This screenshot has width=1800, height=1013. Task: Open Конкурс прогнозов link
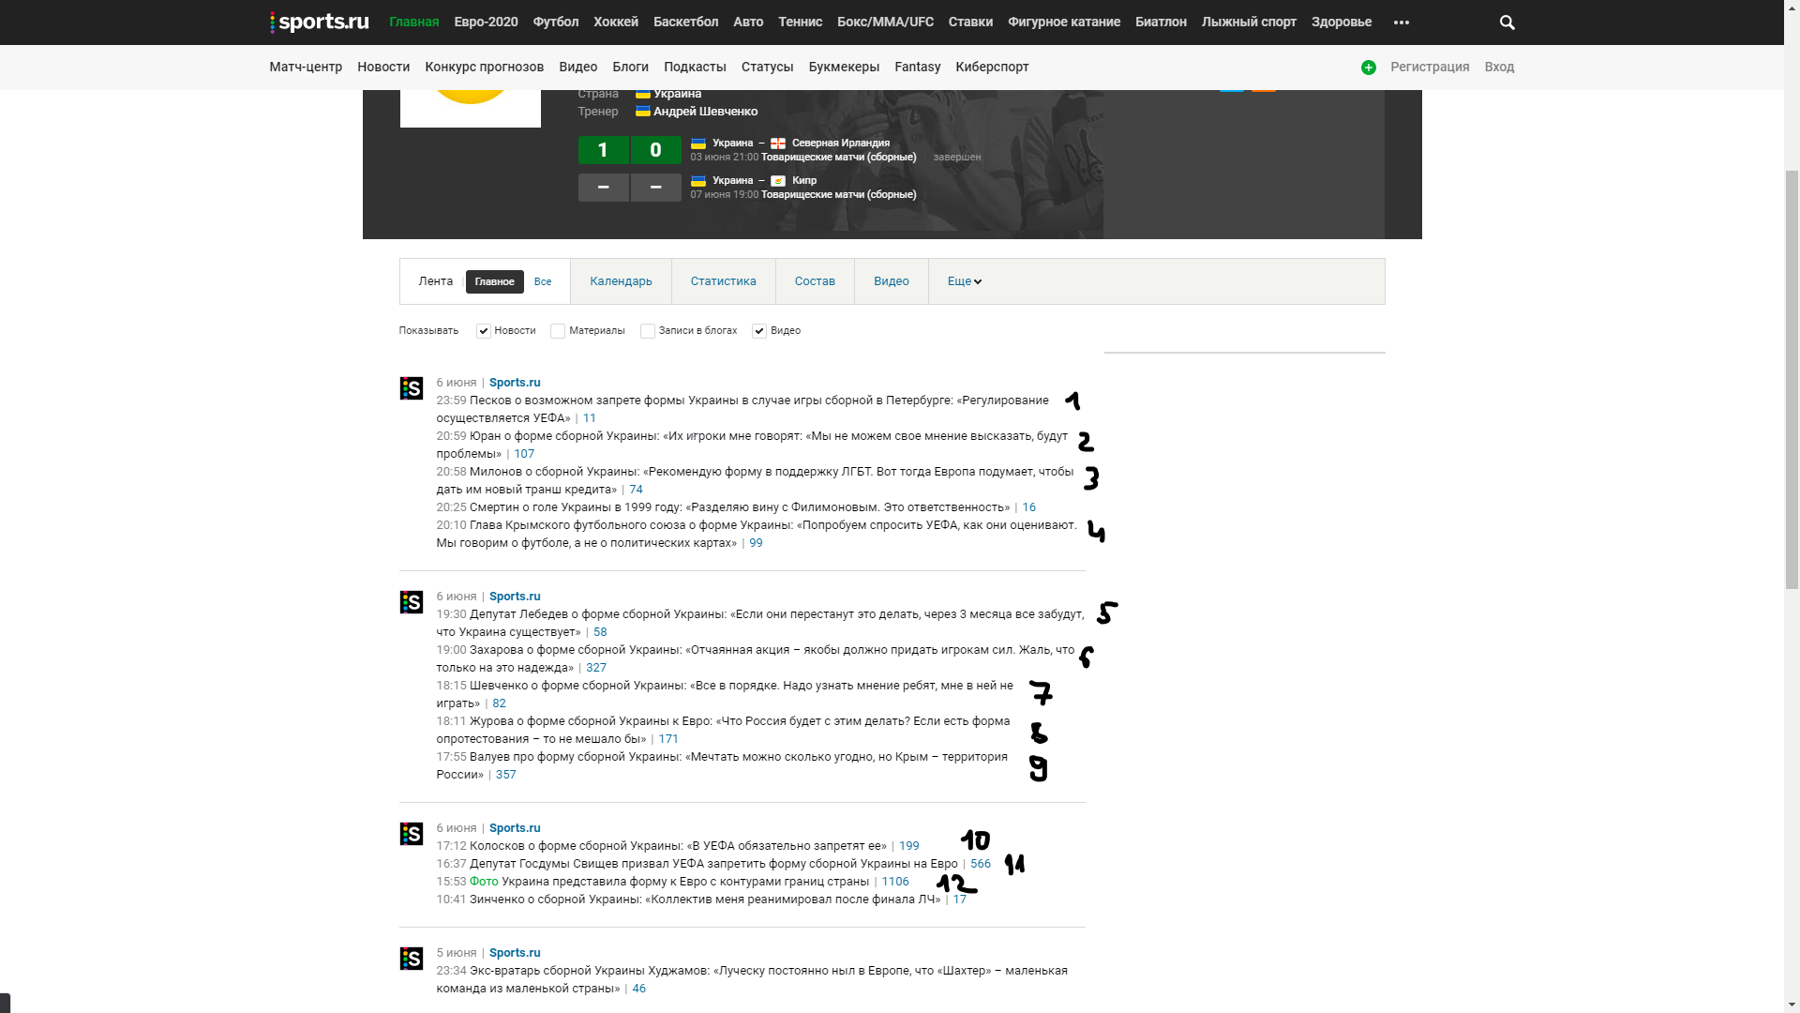[485, 68]
